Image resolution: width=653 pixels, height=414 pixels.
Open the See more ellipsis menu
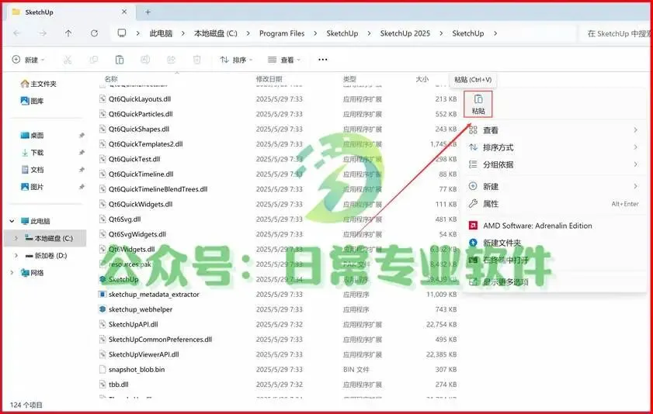[x=323, y=60]
